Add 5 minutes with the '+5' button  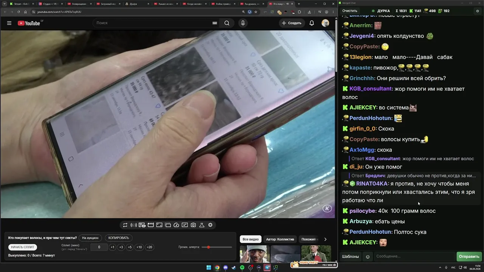(x=130, y=247)
